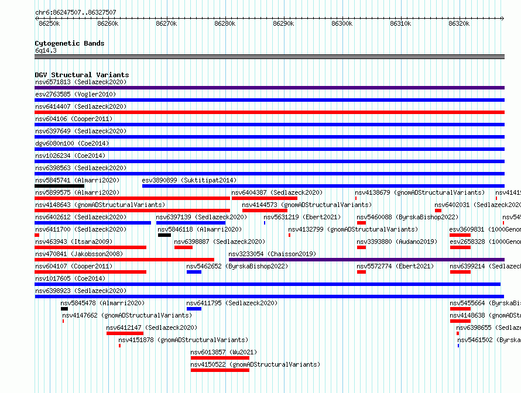Open nsv4148643 (gnomADStructuralVariants) variant
521x393 pixels.
tap(100, 205)
